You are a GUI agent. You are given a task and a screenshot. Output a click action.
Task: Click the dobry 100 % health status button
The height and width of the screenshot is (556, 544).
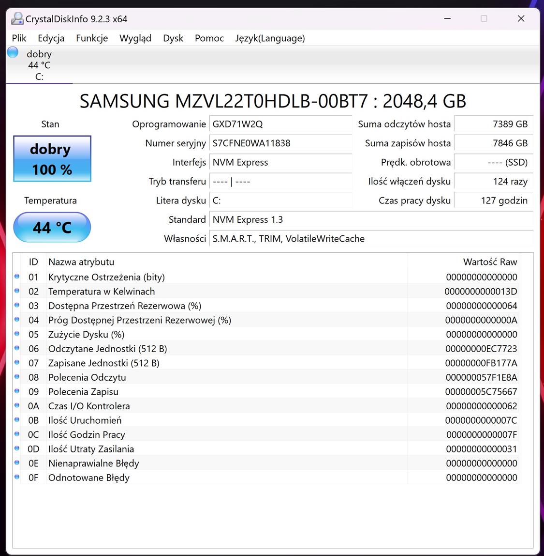(x=52, y=159)
